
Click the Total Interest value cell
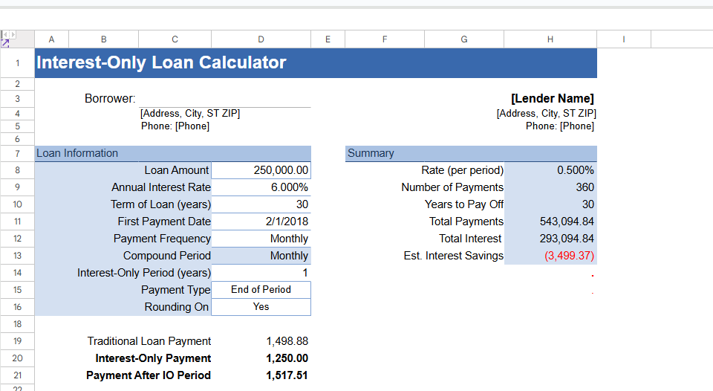tap(550, 239)
